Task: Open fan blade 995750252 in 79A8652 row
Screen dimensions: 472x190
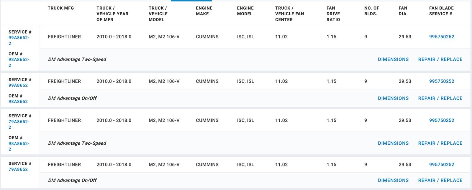Action: tap(442, 165)
